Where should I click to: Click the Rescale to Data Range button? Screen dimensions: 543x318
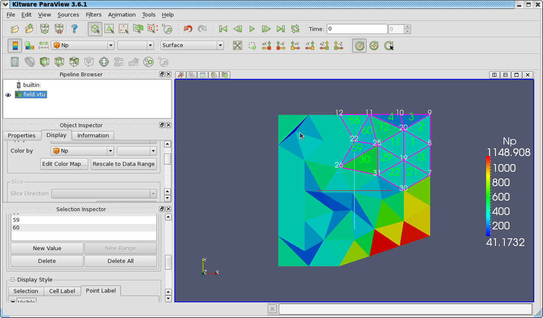click(x=123, y=164)
